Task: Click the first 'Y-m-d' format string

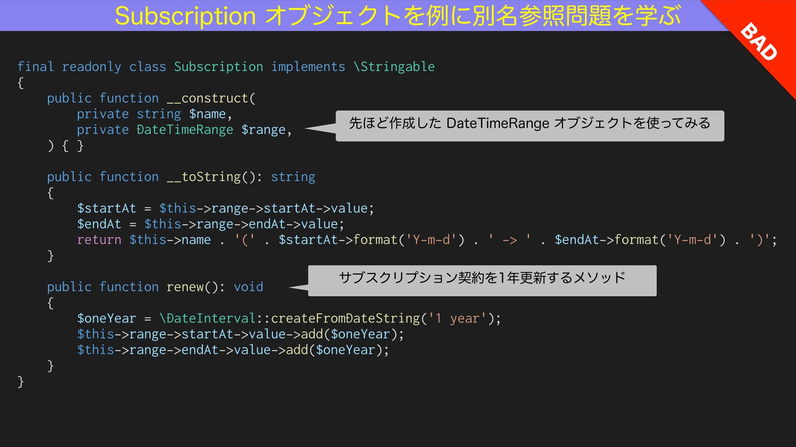Action: click(431, 240)
